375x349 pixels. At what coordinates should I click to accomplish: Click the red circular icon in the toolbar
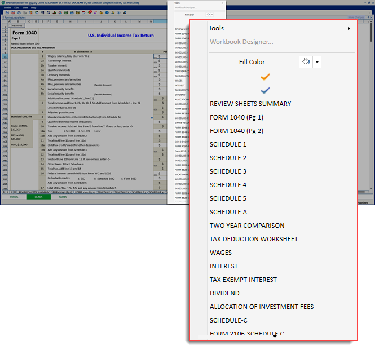60,12
